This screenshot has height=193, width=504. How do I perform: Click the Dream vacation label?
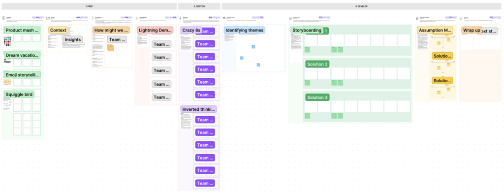coord(22,55)
